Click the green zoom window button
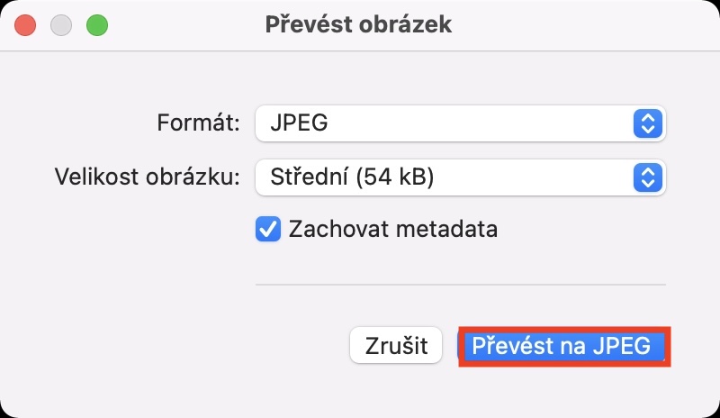 [x=96, y=25]
